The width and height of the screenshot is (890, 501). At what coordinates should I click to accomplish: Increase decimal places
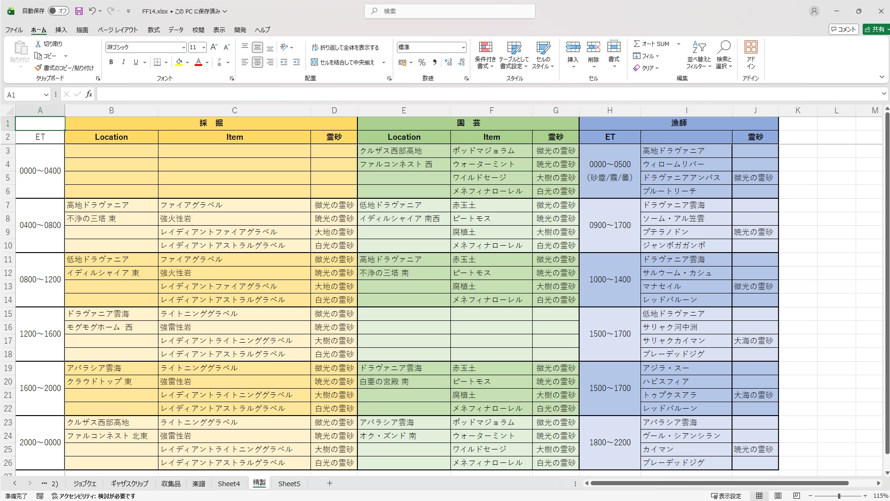click(x=448, y=62)
